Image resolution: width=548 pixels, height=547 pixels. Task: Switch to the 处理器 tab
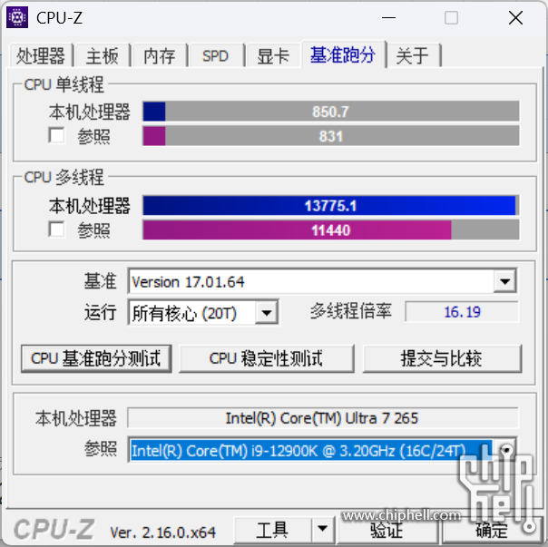pyautogui.click(x=41, y=55)
